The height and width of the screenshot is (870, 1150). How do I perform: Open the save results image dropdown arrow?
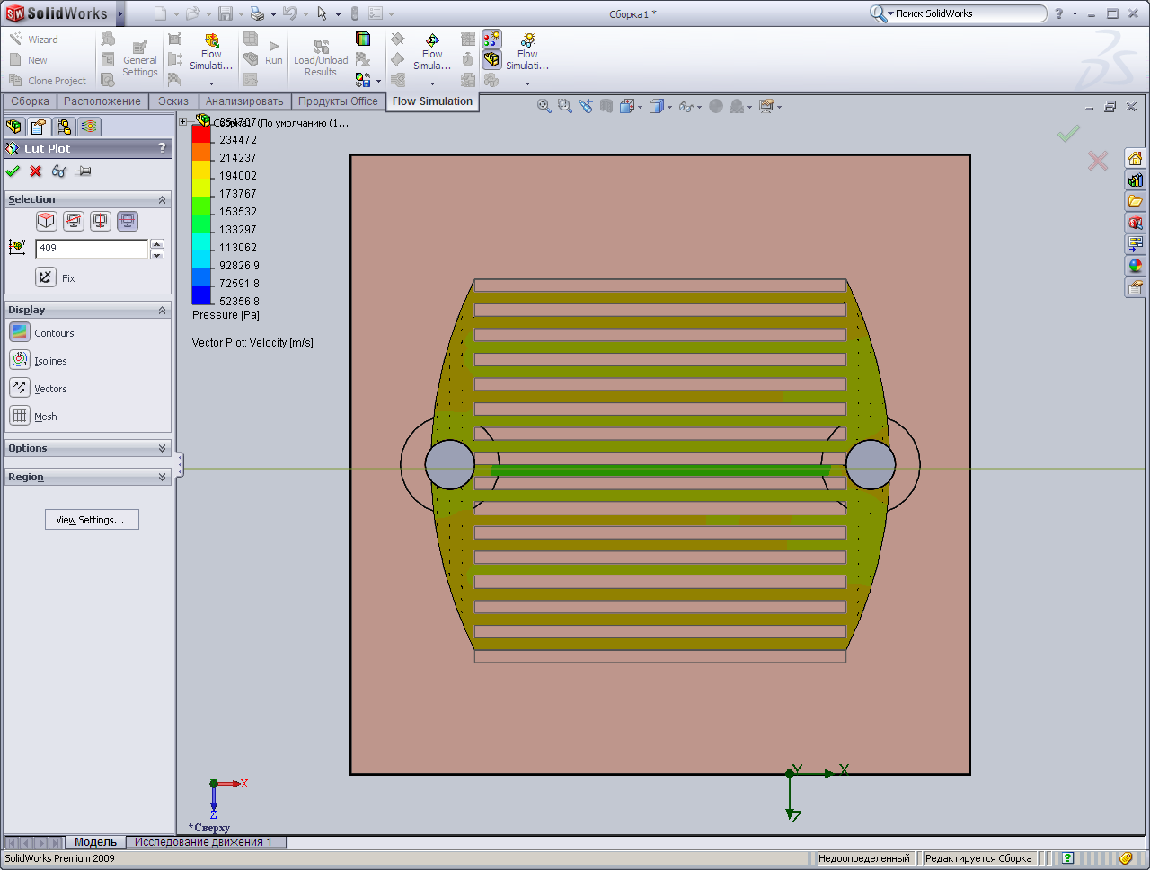coord(378,81)
